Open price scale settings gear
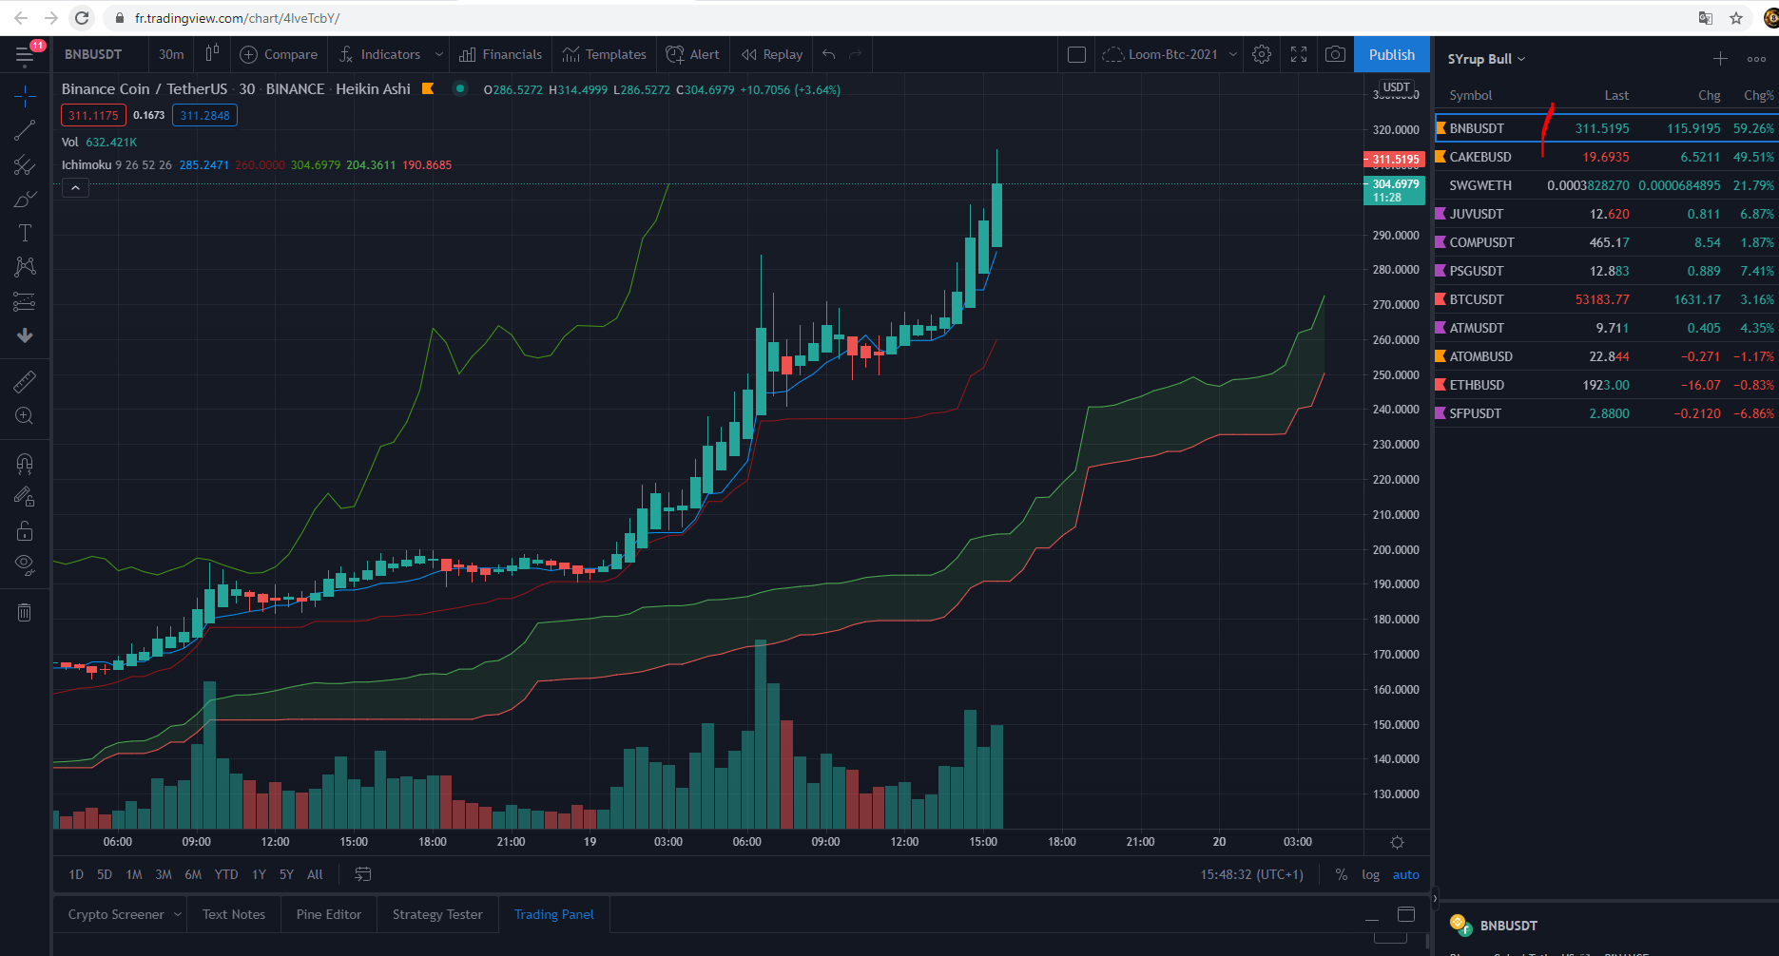 tap(1397, 842)
